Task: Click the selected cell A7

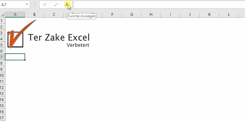Action: click(x=15, y=57)
